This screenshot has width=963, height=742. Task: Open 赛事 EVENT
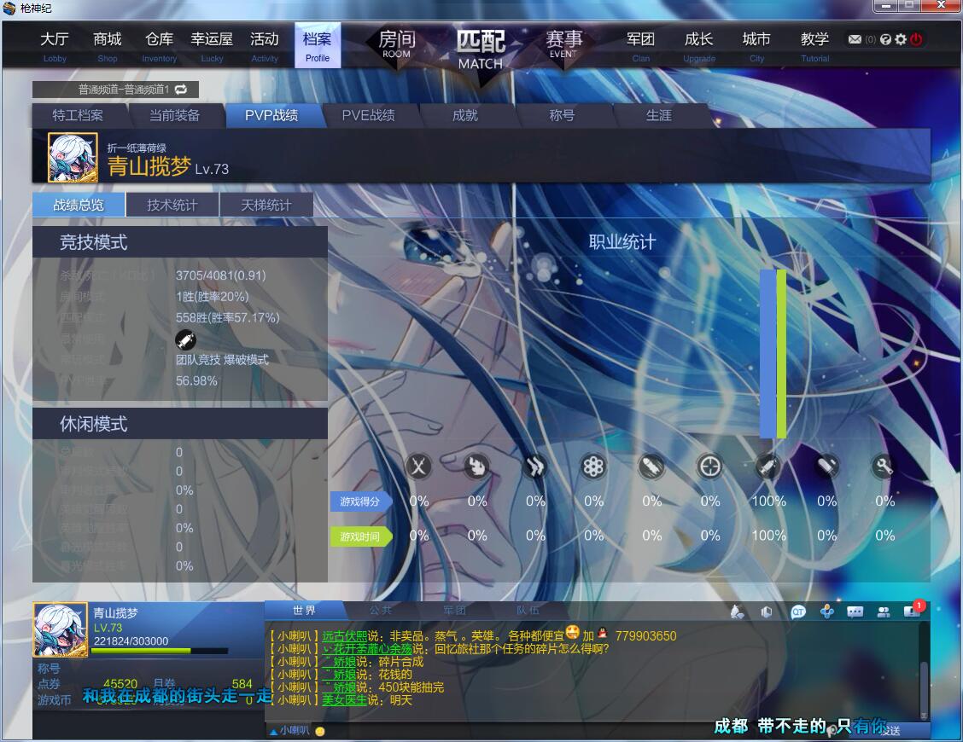point(563,45)
